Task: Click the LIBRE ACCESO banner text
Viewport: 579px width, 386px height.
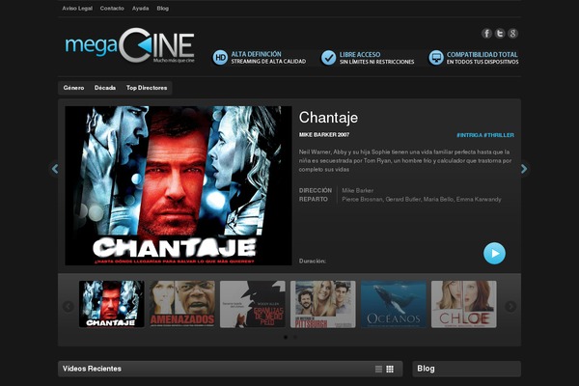Action: (360, 54)
